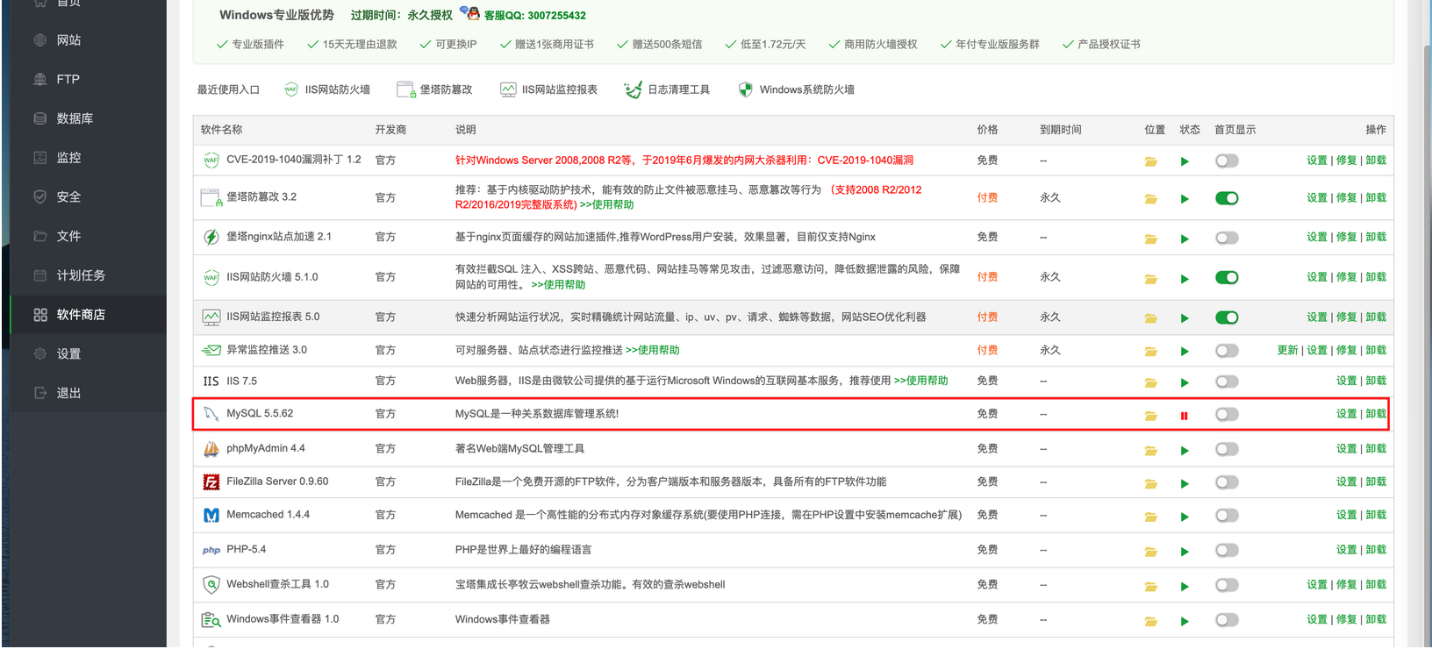Viewport: 1432px width, 649px height.
Task: Open folder location of MySQL 5.5.62
Action: pyautogui.click(x=1150, y=416)
